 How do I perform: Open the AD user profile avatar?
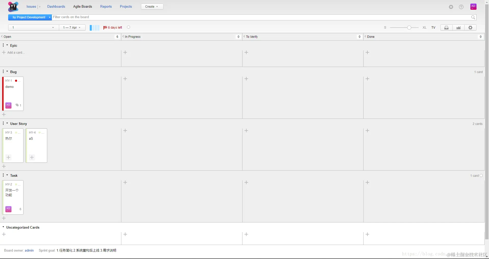[473, 7]
